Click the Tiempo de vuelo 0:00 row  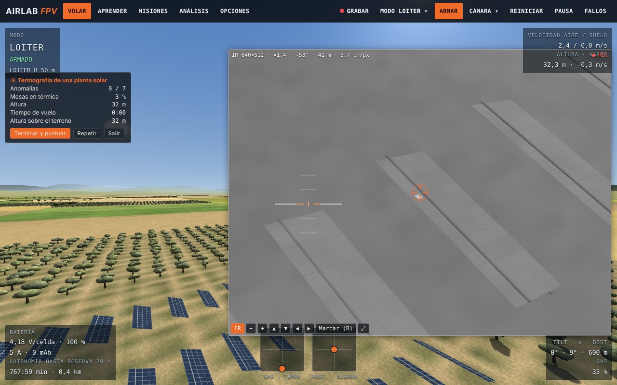[68, 113]
